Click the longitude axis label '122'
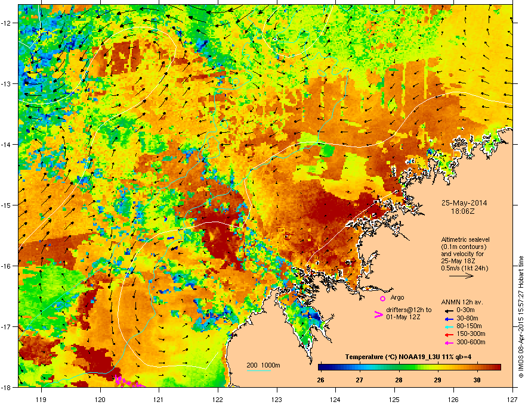 (x=218, y=399)
